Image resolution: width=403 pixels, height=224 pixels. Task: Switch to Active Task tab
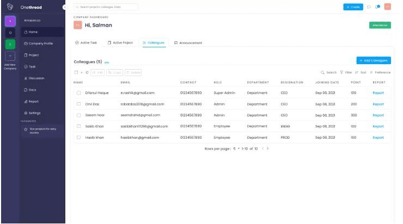point(86,42)
